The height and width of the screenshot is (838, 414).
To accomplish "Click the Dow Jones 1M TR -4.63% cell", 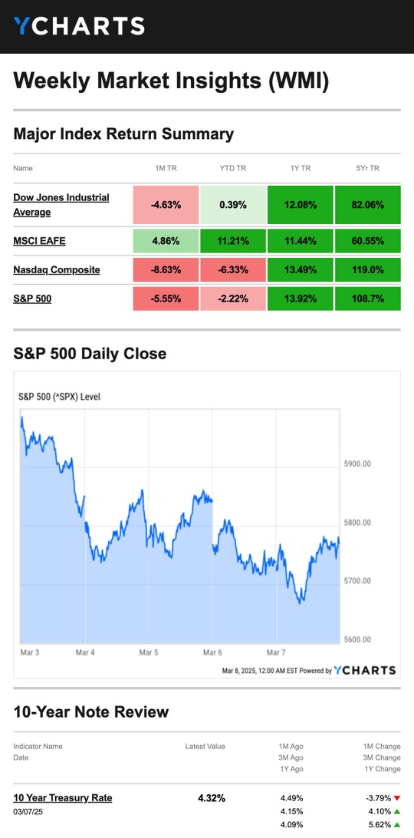I will point(166,205).
